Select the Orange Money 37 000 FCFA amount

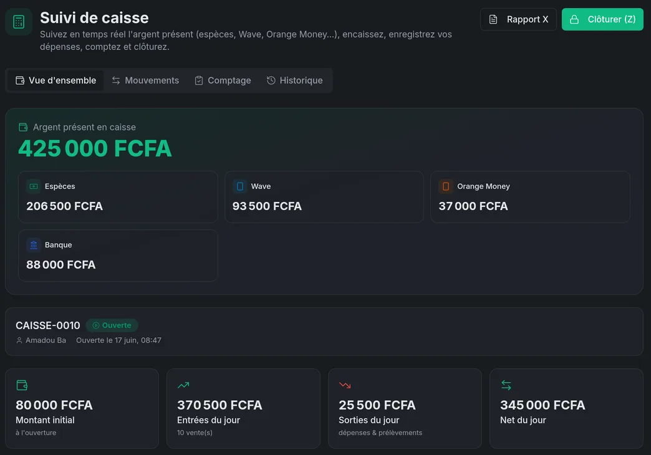coord(473,206)
